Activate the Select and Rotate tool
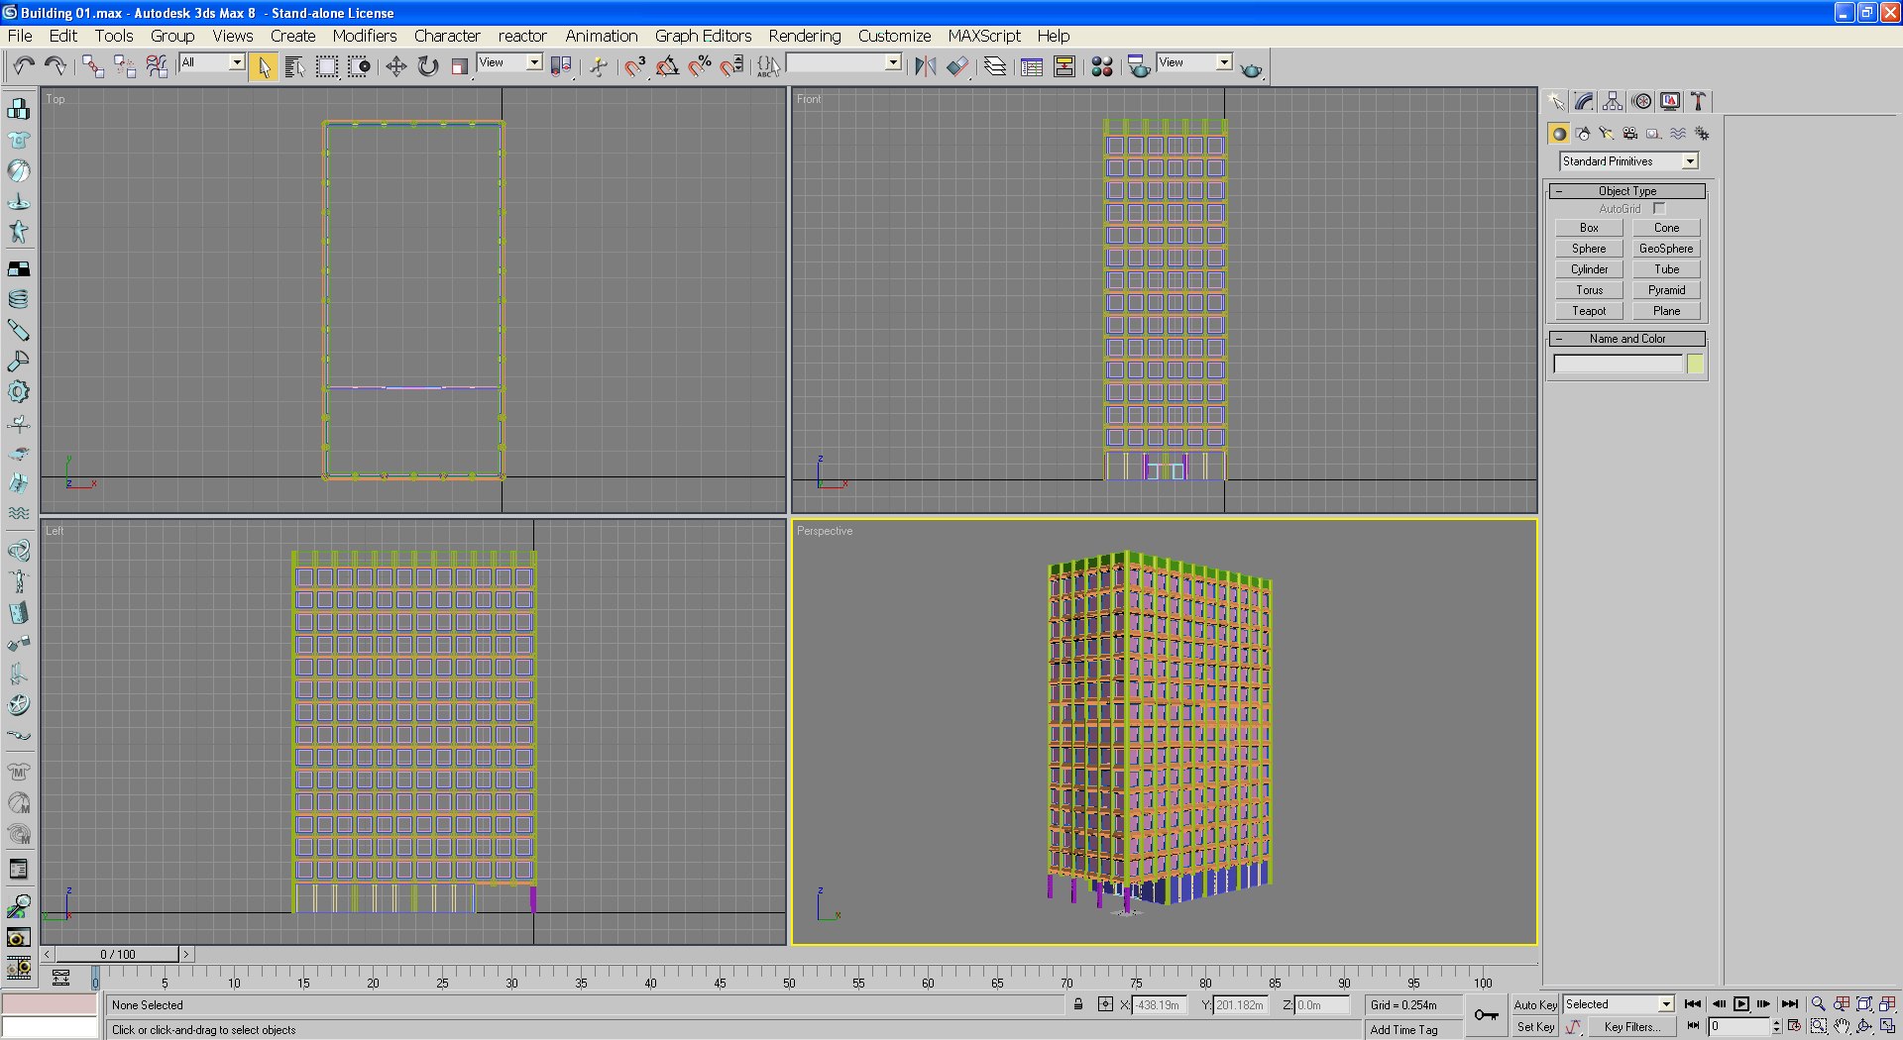This screenshot has height=1040, width=1903. pyautogui.click(x=428, y=66)
